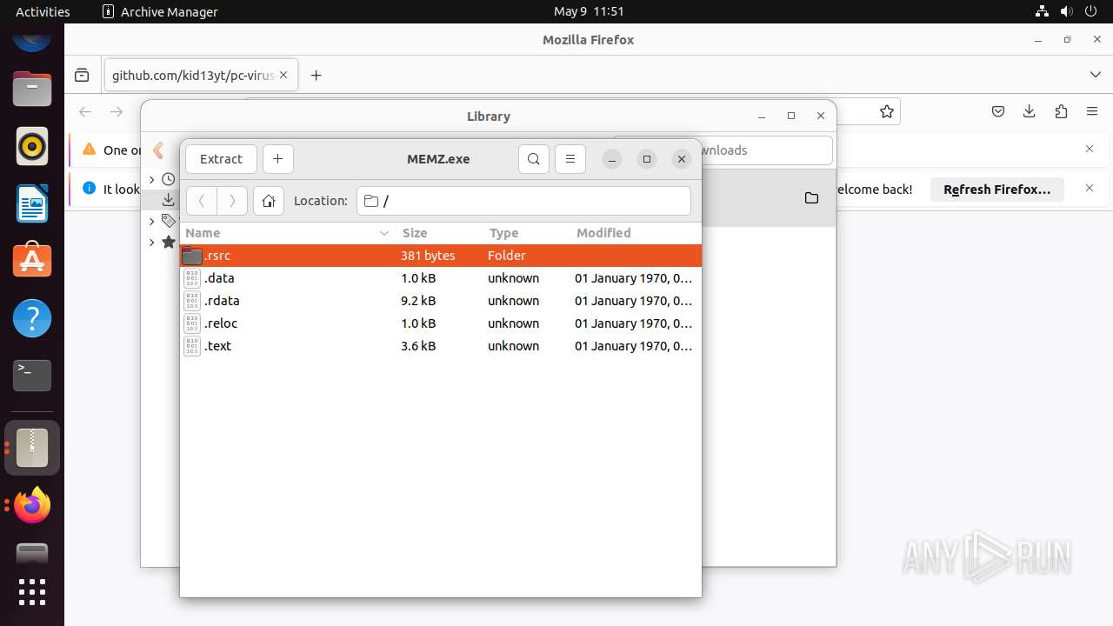Open the clock and calendar panel
The height and width of the screenshot is (626, 1113).
tap(589, 11)
